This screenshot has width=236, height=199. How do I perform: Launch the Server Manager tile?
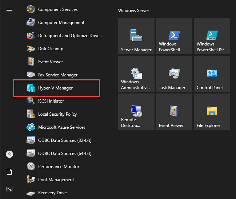pyautogui.click(x=136, y=36)
